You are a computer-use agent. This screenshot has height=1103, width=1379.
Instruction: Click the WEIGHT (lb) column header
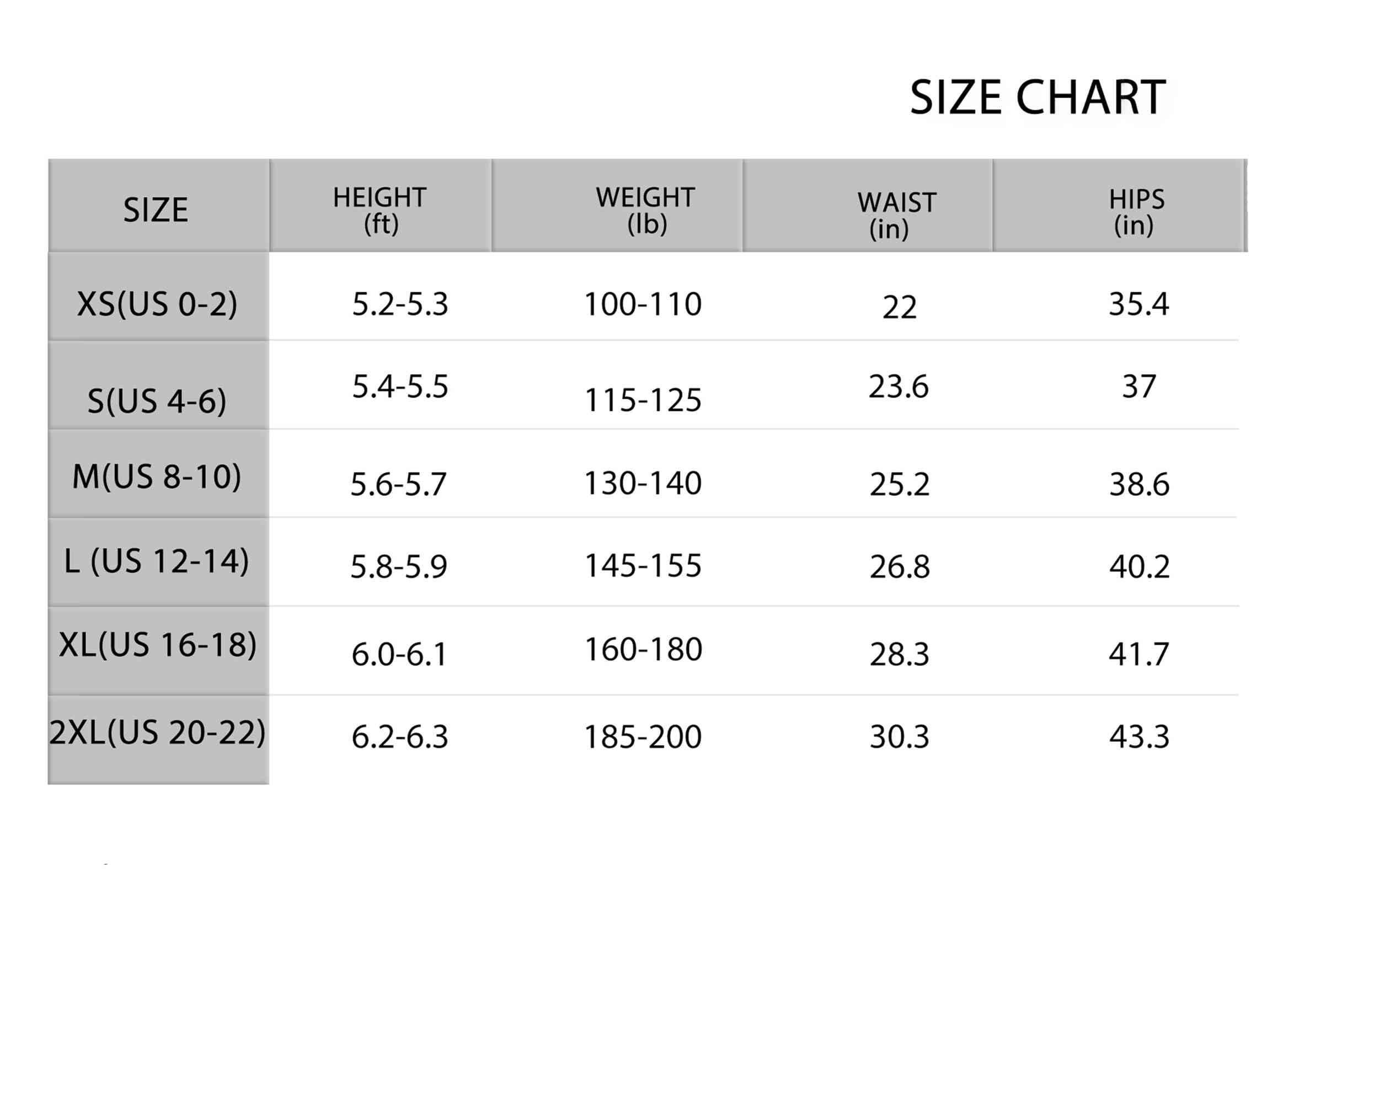point(645,210)
